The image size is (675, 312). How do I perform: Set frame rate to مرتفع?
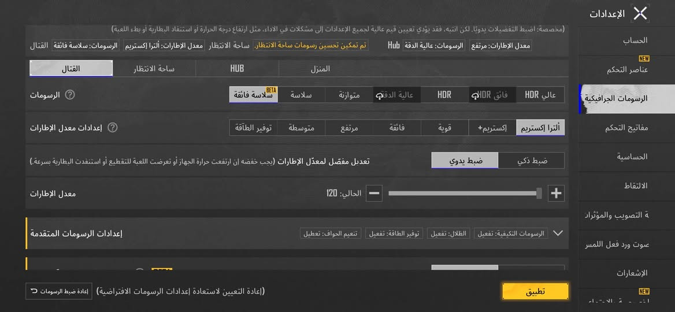pyautogui.click(x=349, y=128)
